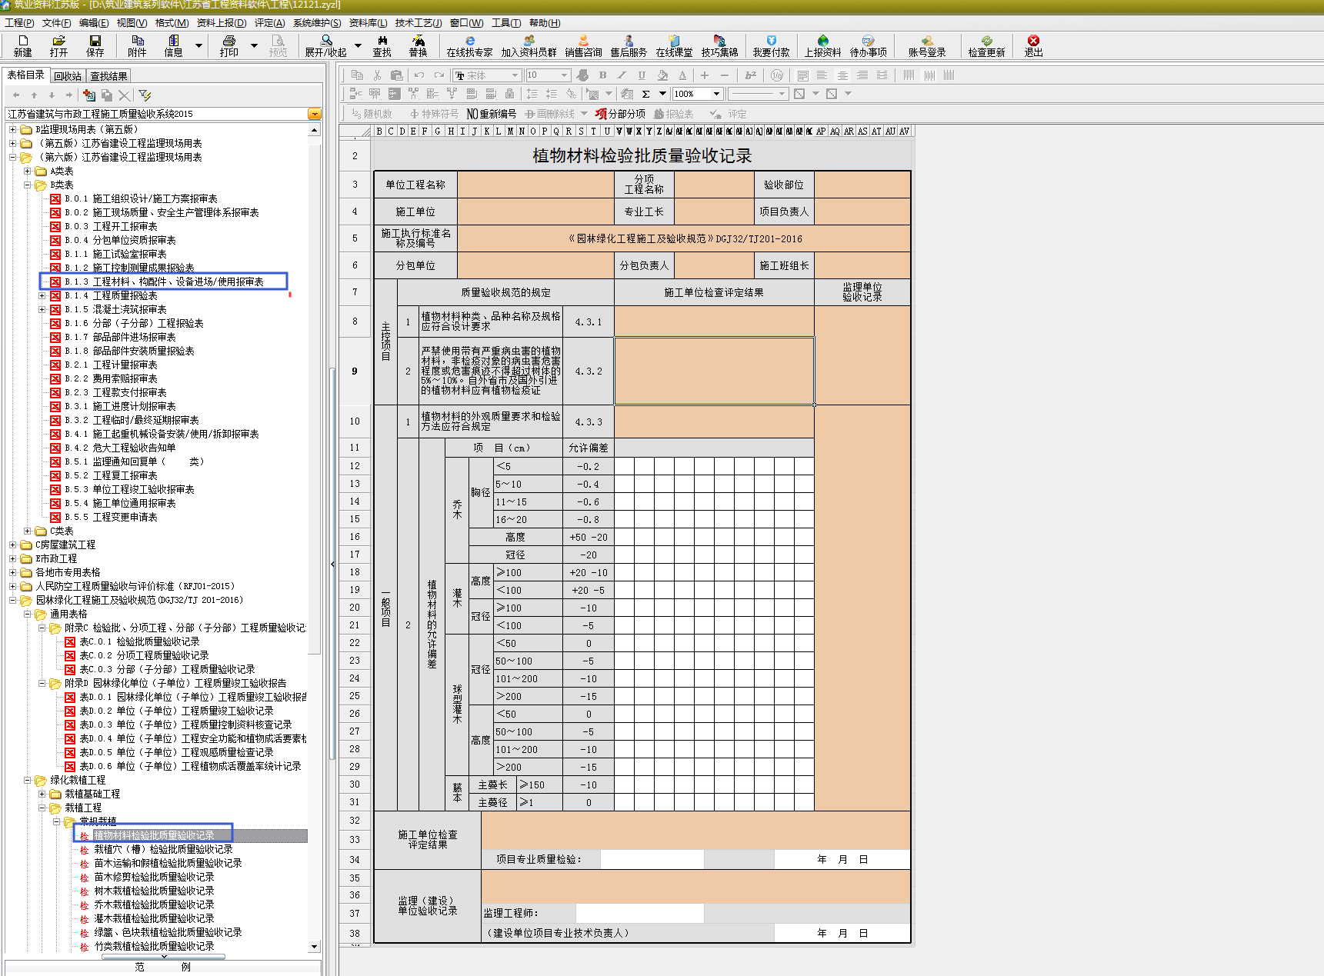Click the sum Σ icon
The image size is (1324, 976).
point(645,94)
